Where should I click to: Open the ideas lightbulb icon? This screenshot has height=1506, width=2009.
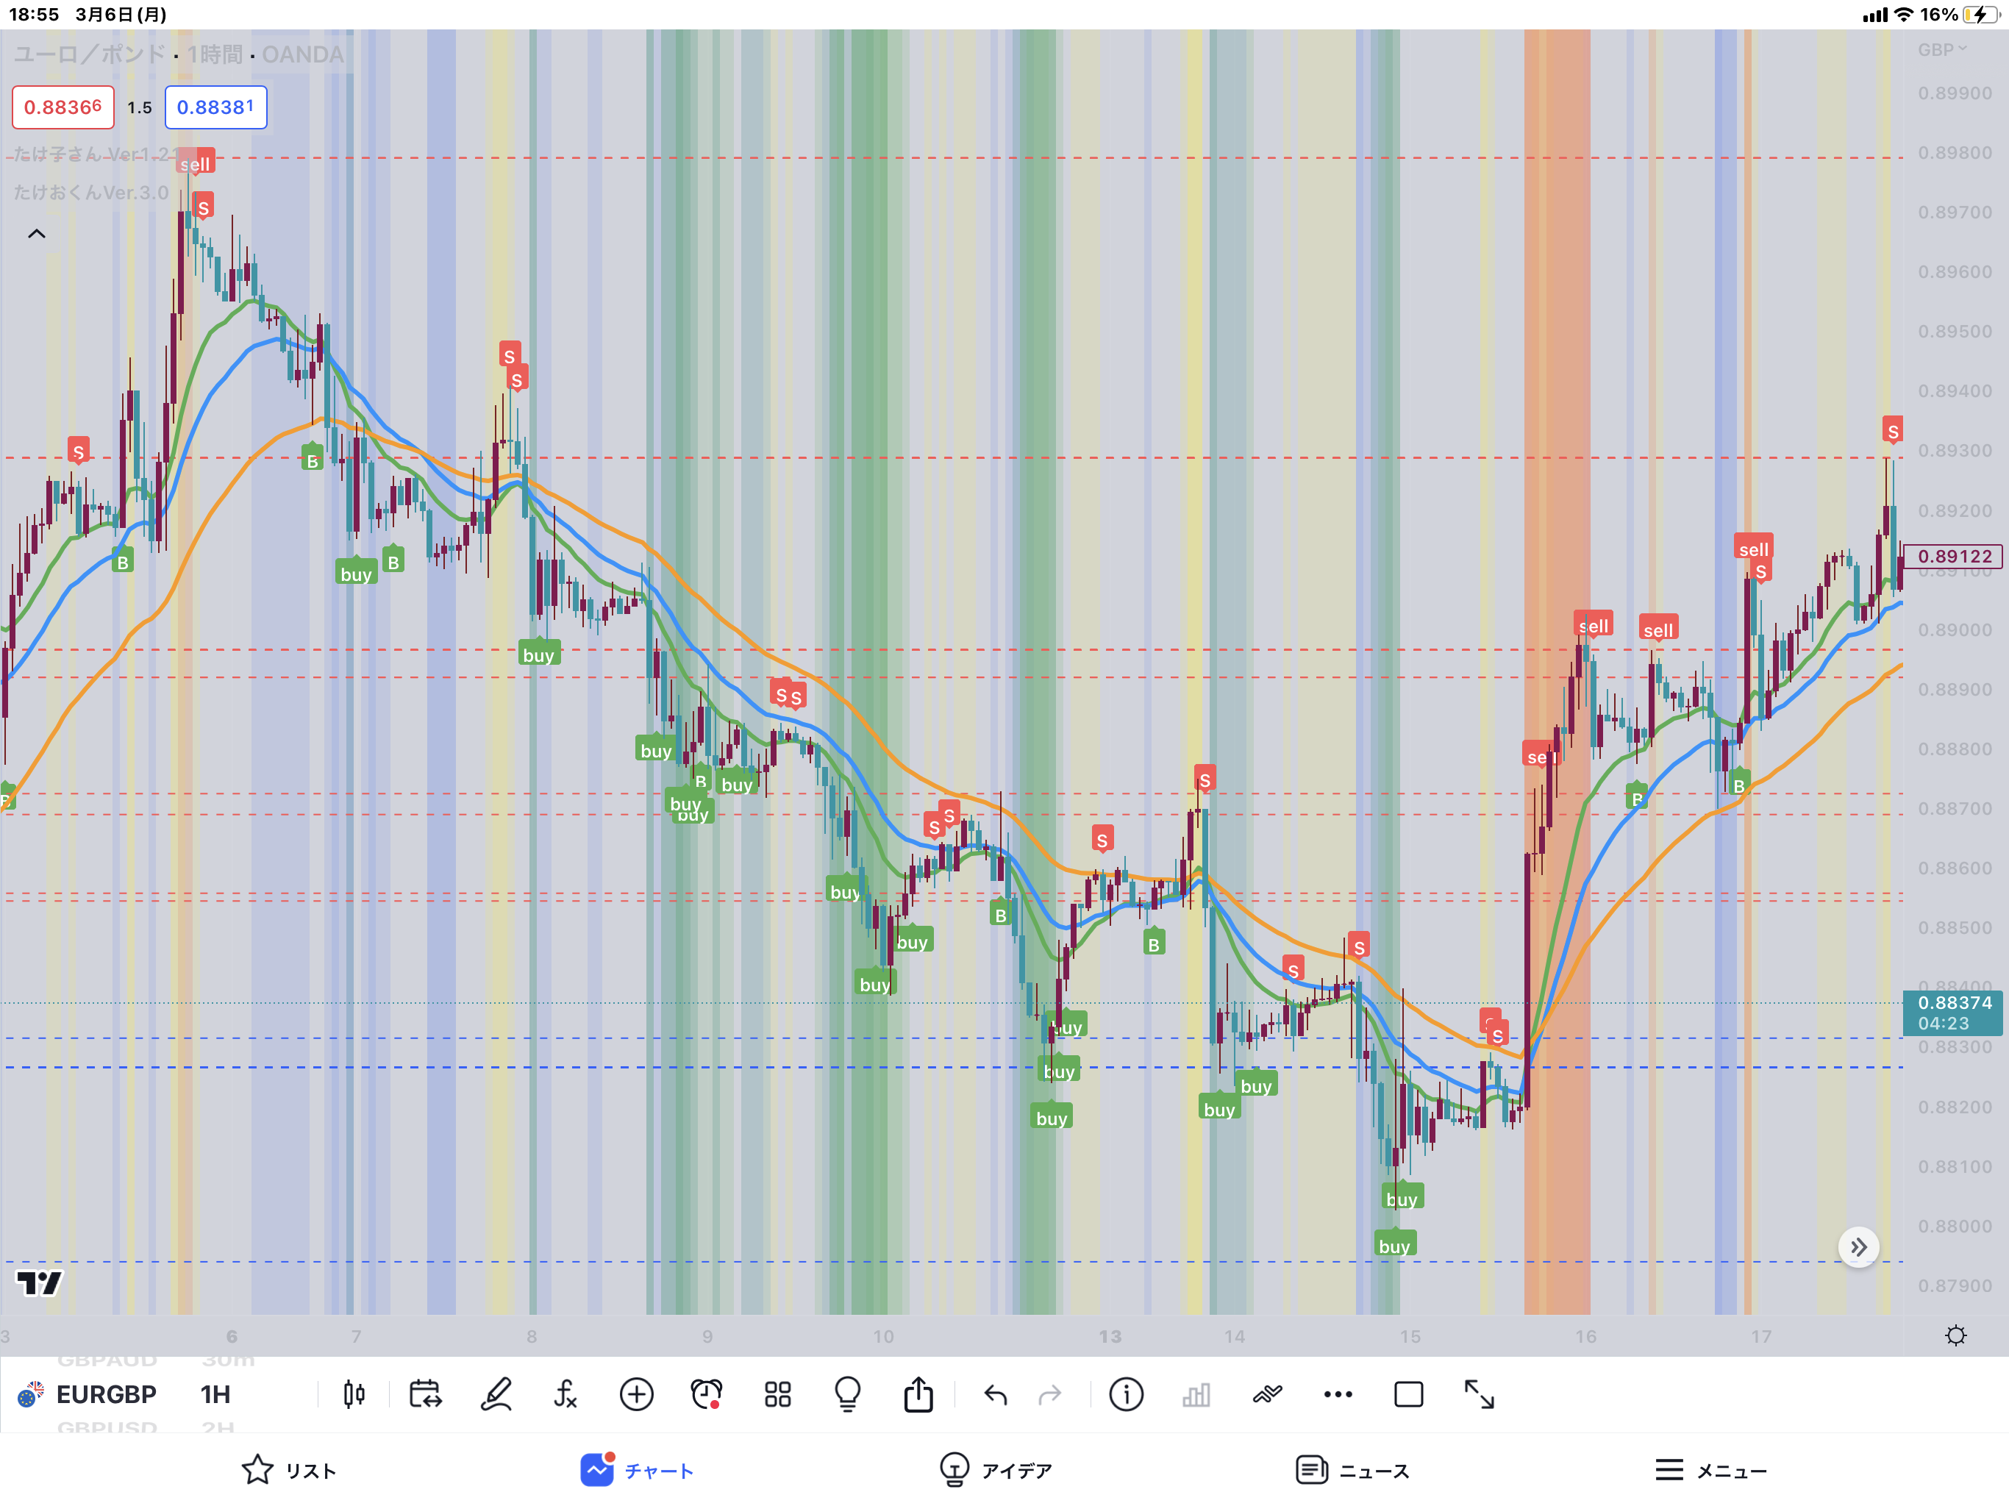(847, 1393)
